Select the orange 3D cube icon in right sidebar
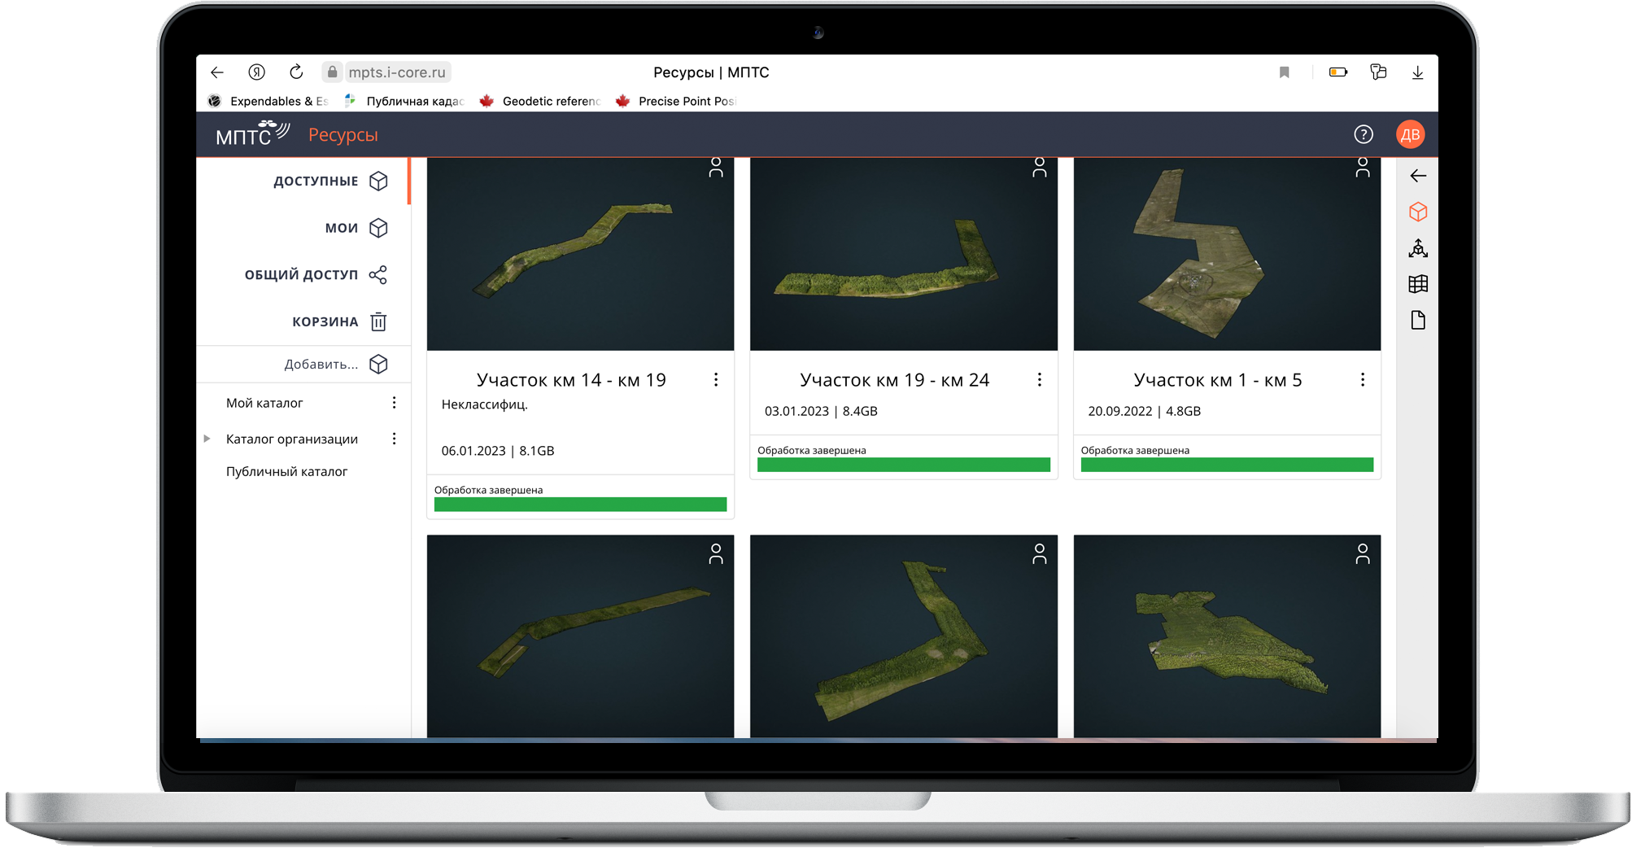Viewport: 1632px width, 848px height. pos(1417,212)
